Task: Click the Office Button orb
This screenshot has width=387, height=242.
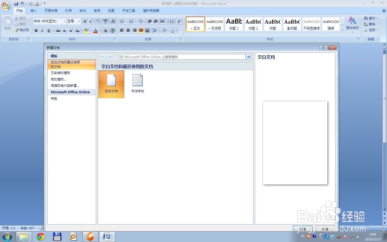Action: [x=6, y=6]
